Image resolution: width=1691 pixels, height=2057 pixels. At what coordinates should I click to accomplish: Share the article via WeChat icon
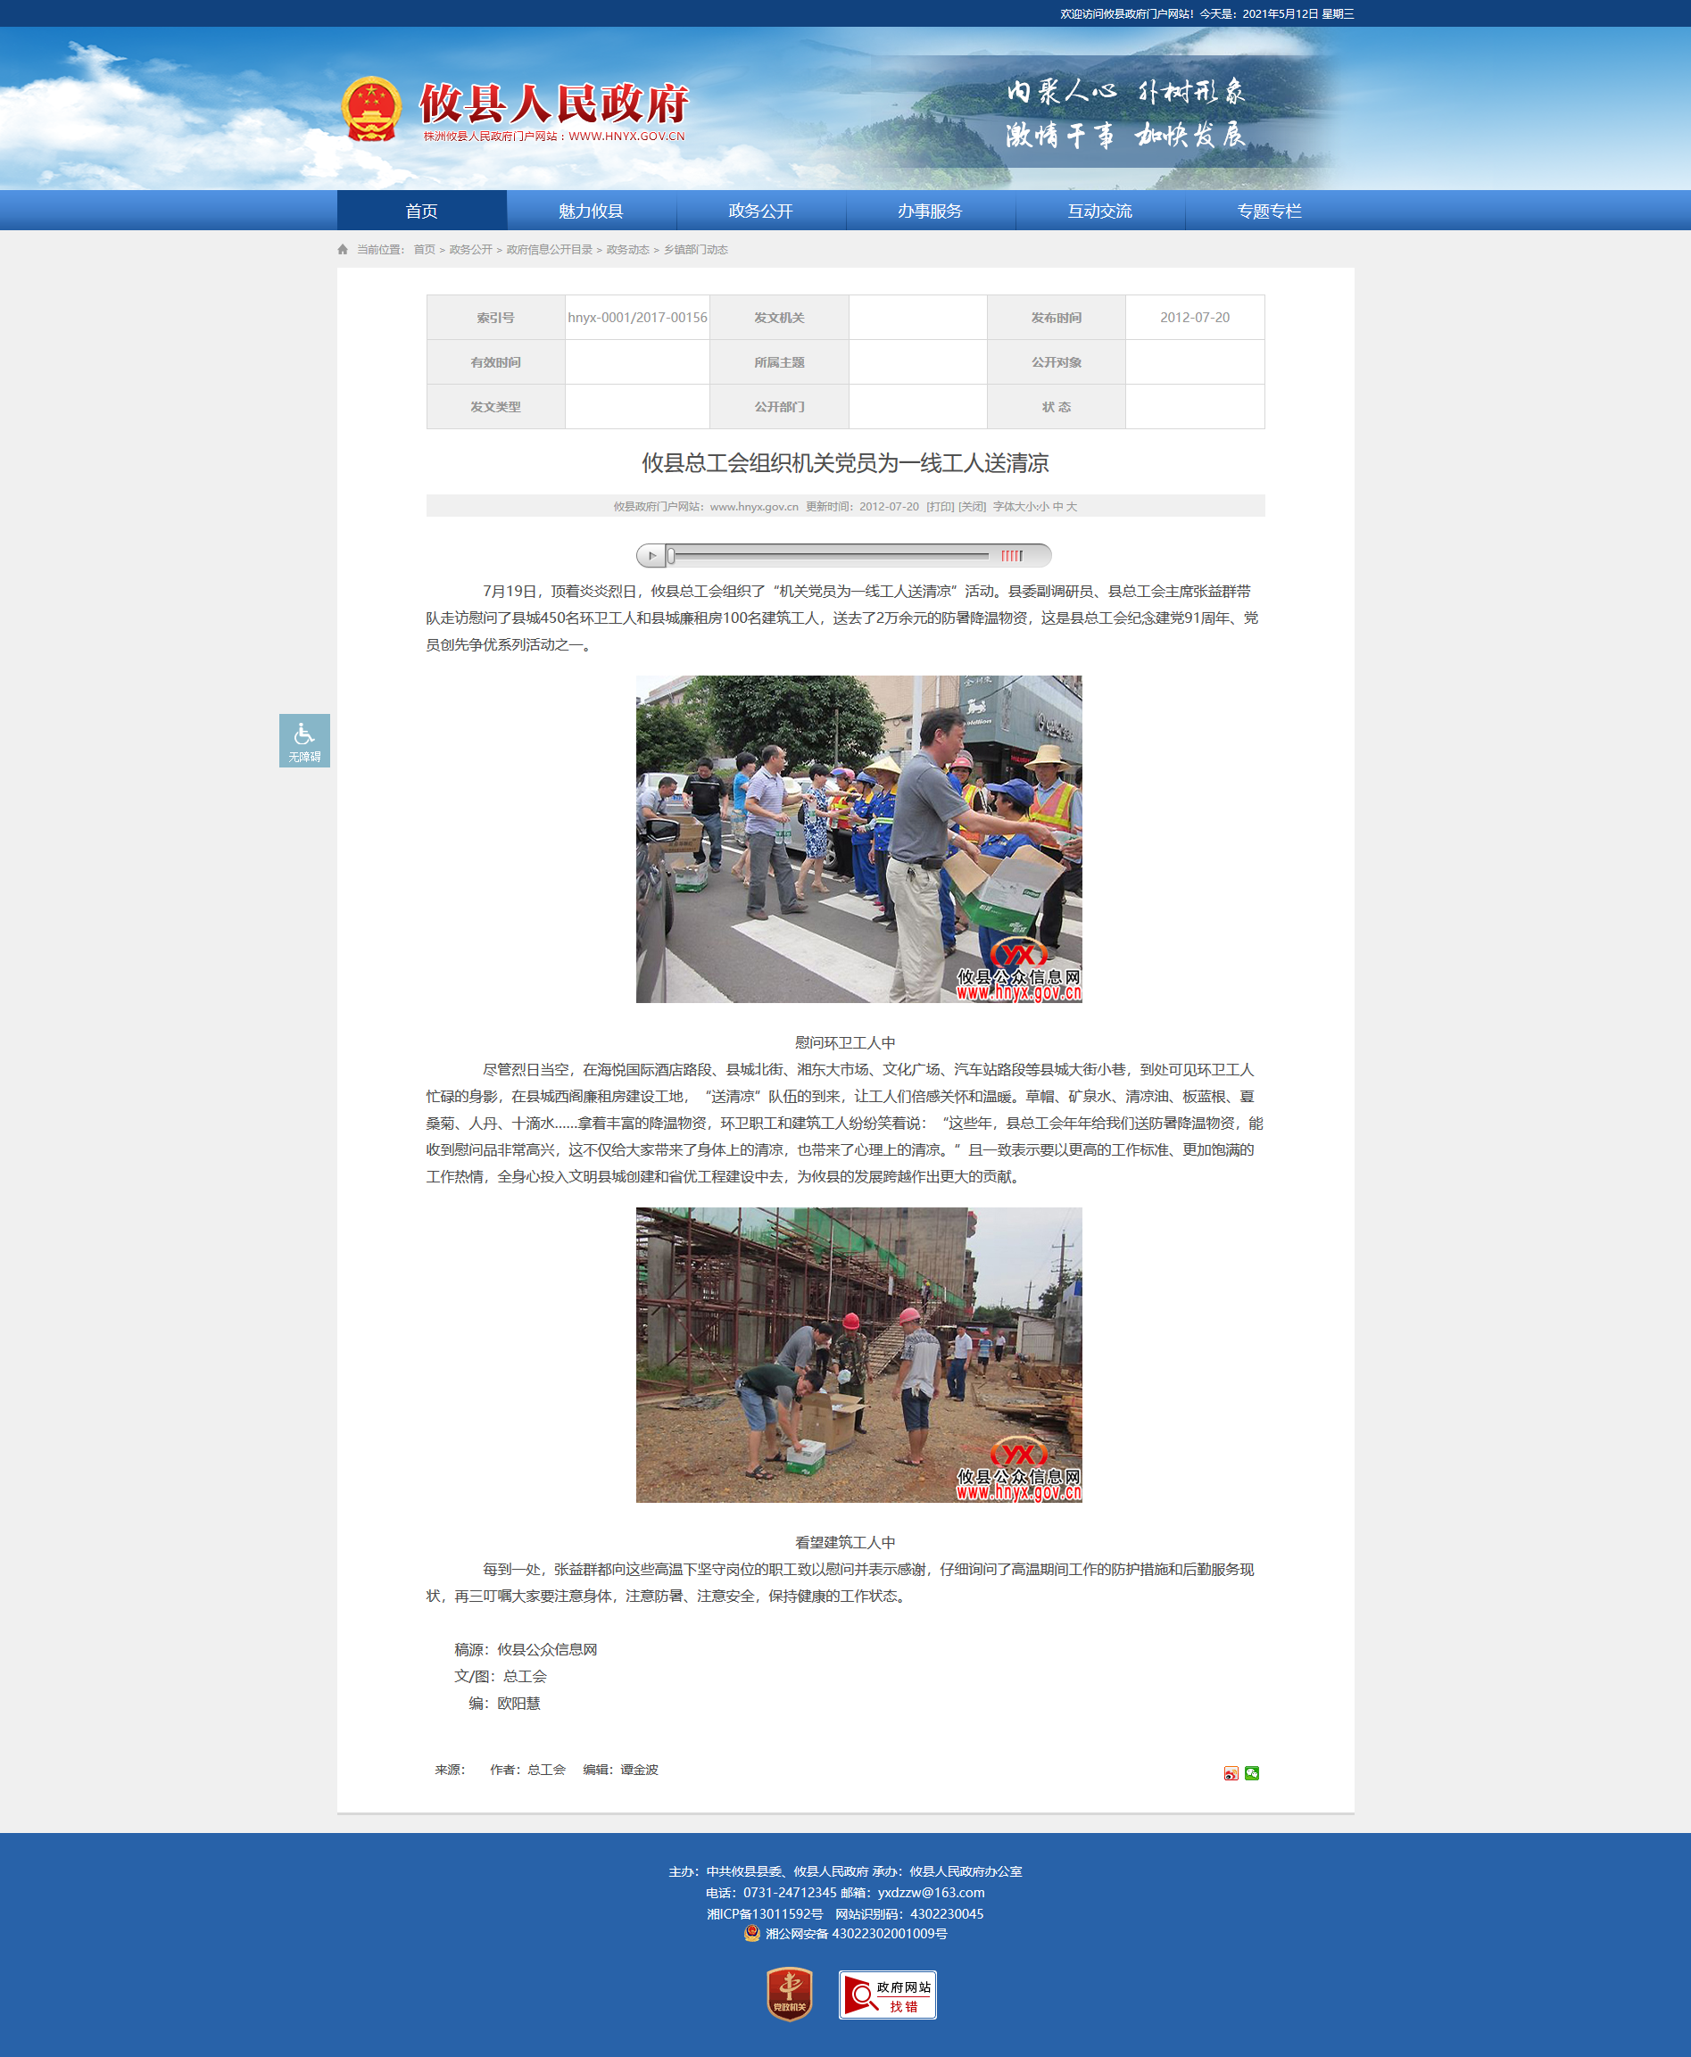point(1252,1772)
